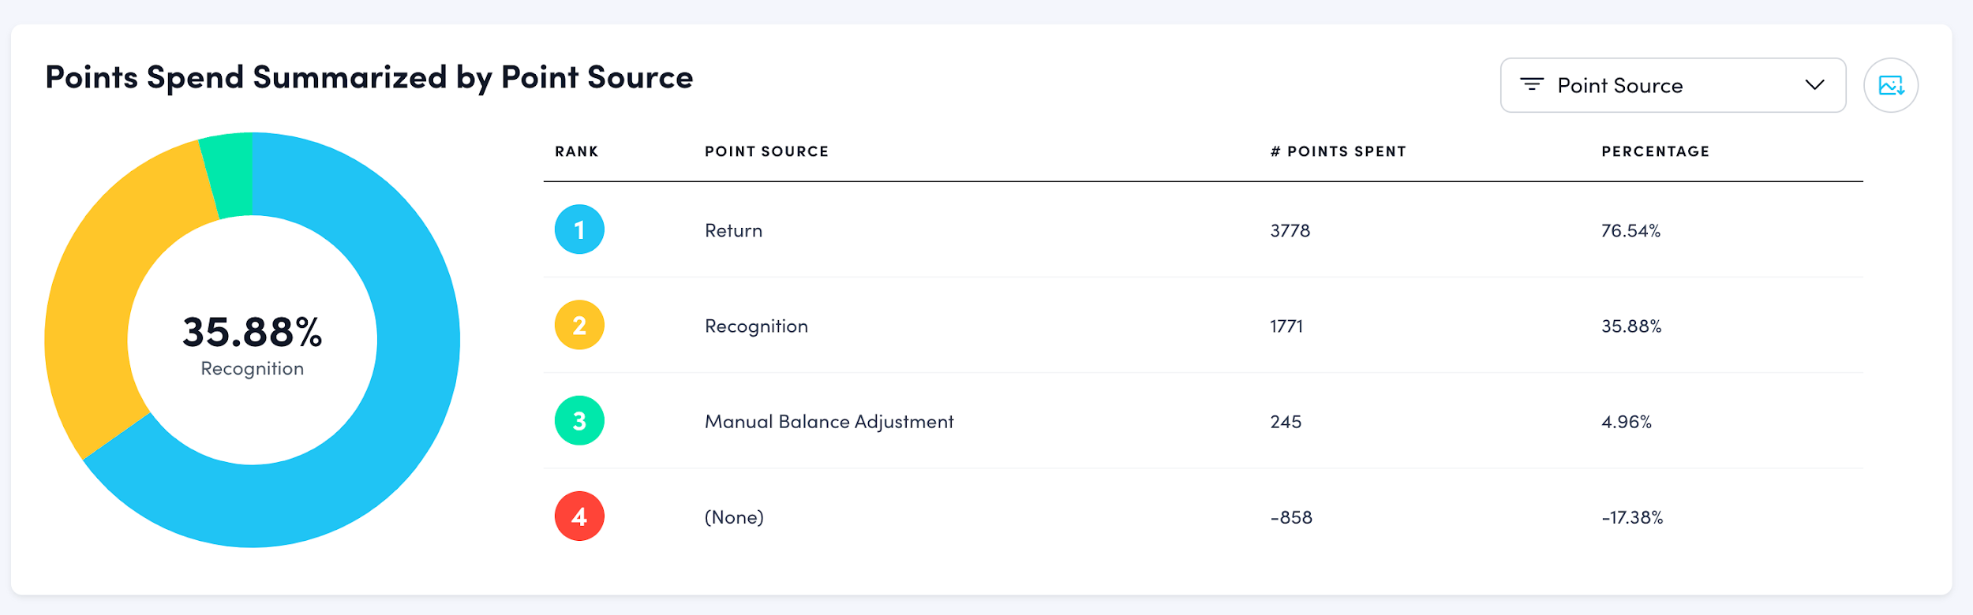The width and height of the screenshot is (1973, 615).
Task: Click the Point Source column header
Action: tap(766, 151)
